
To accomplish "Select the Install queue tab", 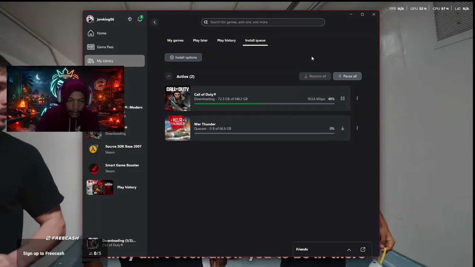I will click(x=255, y=40).
